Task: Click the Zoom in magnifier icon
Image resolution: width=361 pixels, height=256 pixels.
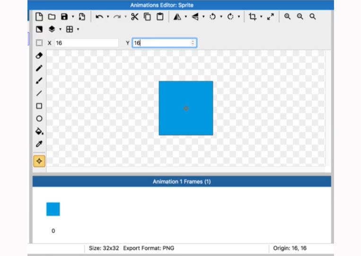Action: (x=287, y=17)
